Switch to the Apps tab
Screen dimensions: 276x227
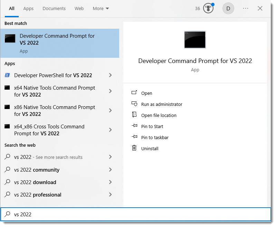pos(28,8)
